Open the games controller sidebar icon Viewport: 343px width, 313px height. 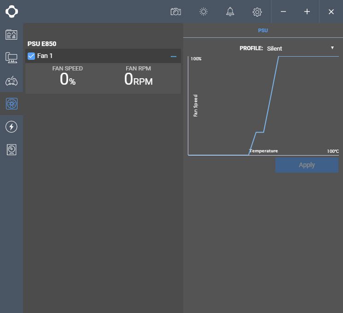(x=12, y=81)
